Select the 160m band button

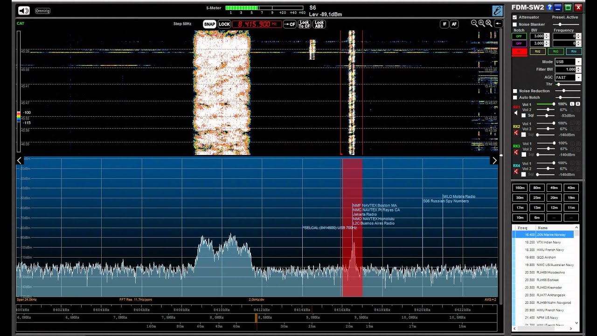[x=520, y=188]
